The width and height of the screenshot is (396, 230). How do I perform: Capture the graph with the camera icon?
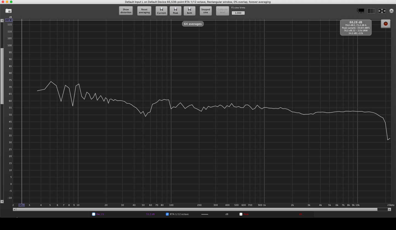pyautogui.click(x=9, y=11)
